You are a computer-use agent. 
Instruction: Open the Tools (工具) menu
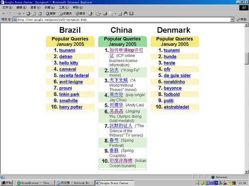pos(64,7)
